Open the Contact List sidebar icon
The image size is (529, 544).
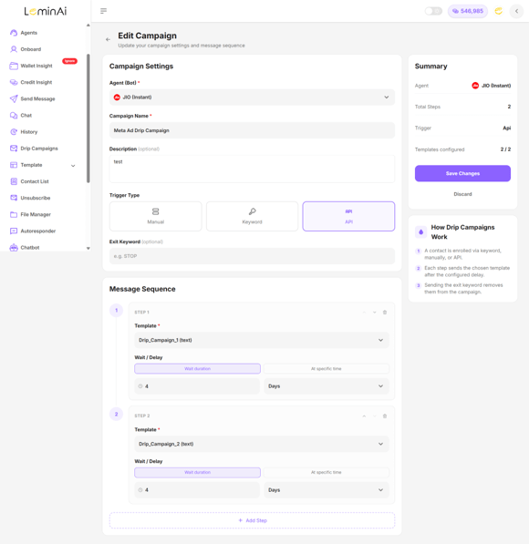click(x=14, y=181)
